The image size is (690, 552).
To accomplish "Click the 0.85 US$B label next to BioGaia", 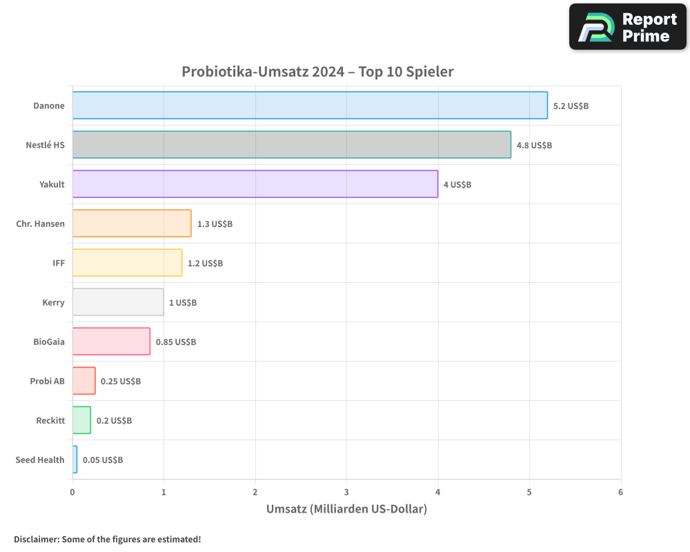I will point(176,342).
